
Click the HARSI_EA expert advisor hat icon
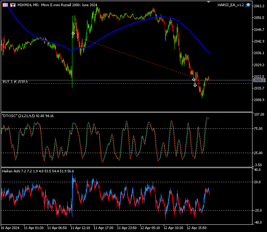click(248, 5)
